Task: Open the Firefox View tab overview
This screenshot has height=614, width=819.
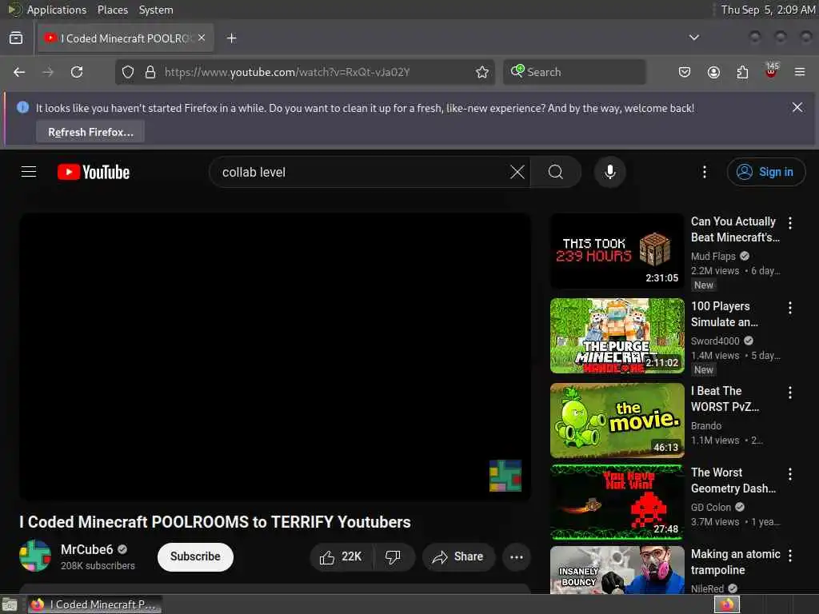Action: [x=16, y=38]
